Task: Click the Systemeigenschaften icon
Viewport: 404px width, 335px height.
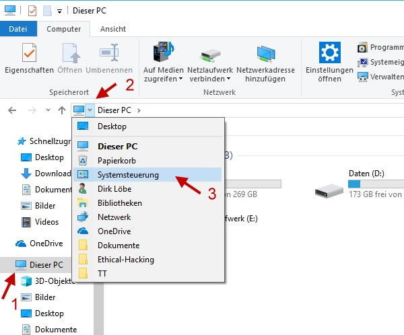Action: tap(362, 62)
